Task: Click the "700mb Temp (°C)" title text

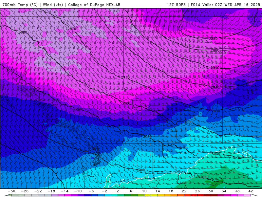Action: [20, 5]
